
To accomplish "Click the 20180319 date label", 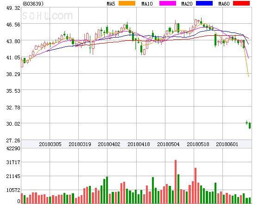I will pos(80,144).
